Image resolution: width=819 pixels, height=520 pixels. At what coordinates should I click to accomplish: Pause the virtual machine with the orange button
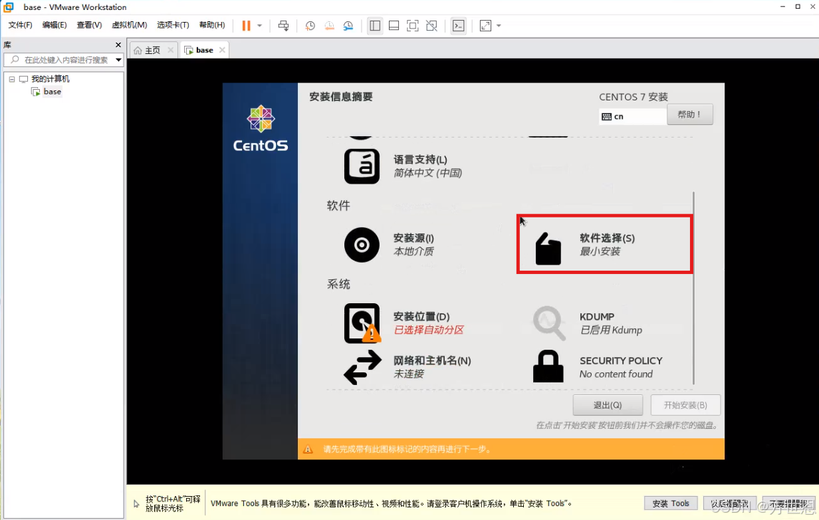246,25
